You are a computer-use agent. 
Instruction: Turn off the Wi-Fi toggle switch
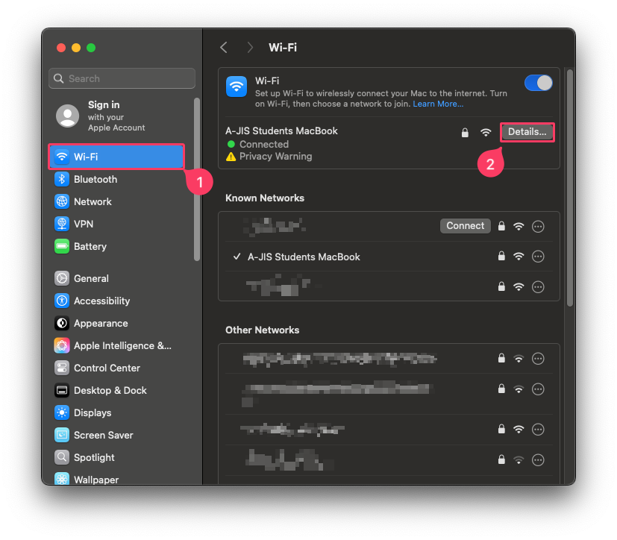[538, 83]
